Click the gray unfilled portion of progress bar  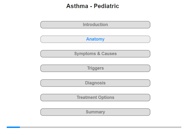point(101,127)
